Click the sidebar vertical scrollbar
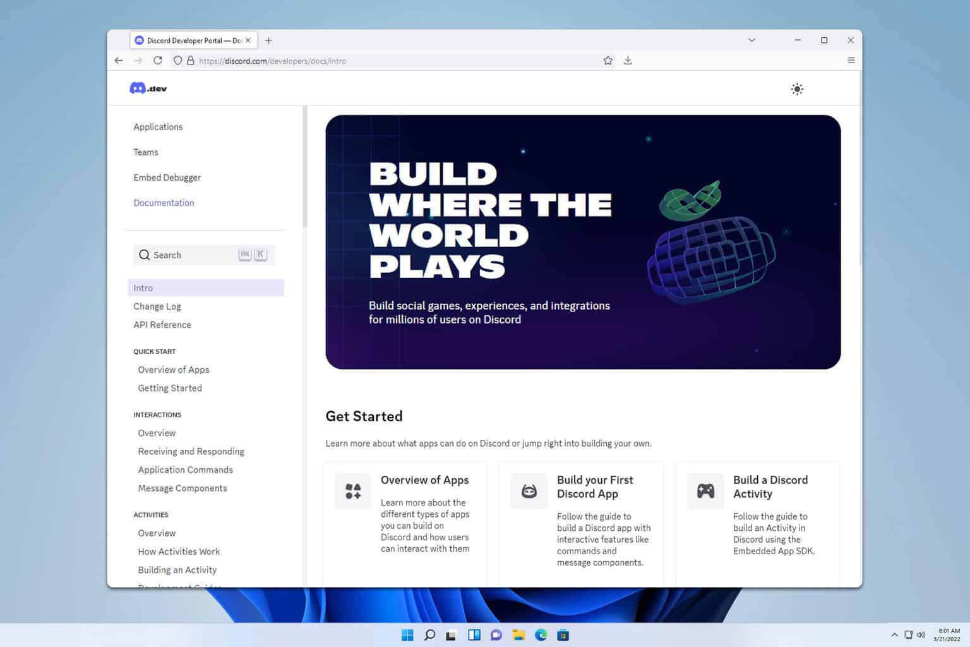This screenshot has height=647, width=970. 304,167
